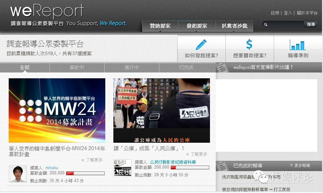The image size is (323, 193).
Task: Open the 贊助提案 nav tab
Action: 160,26
